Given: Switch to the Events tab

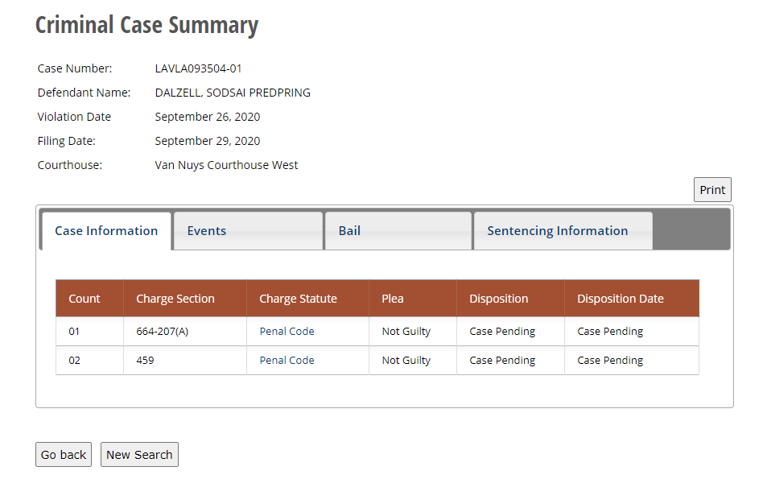Looking at the screenshot, I should click(x=207, y=231).
